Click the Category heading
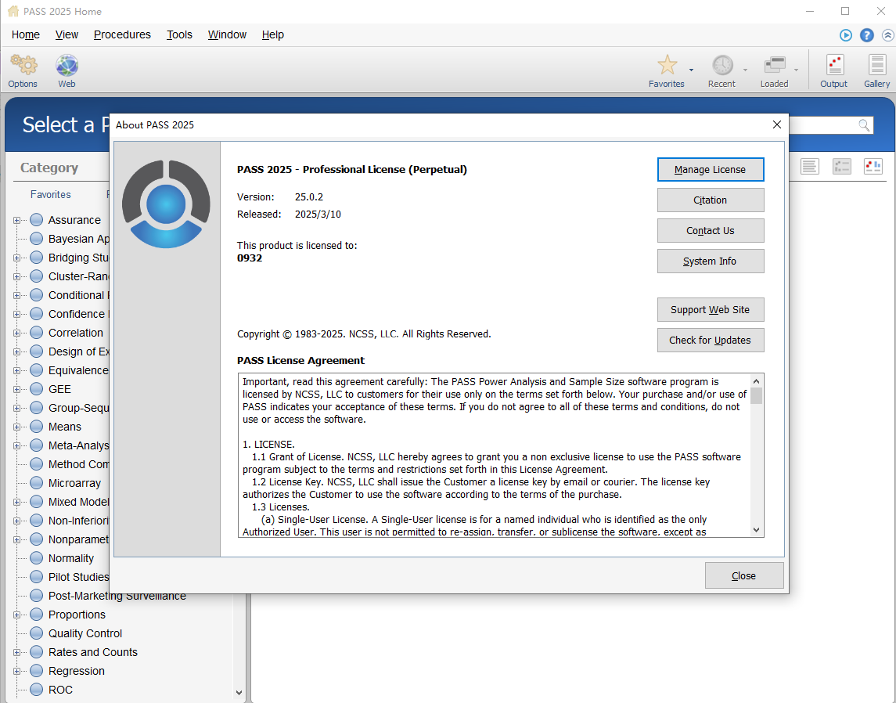This screenshot has height=703, width=896. (49, 168)
